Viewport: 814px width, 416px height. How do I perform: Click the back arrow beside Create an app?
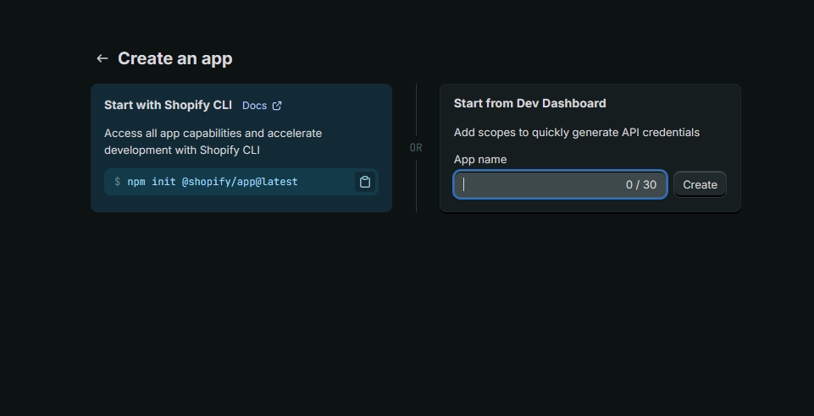(102, 58)
